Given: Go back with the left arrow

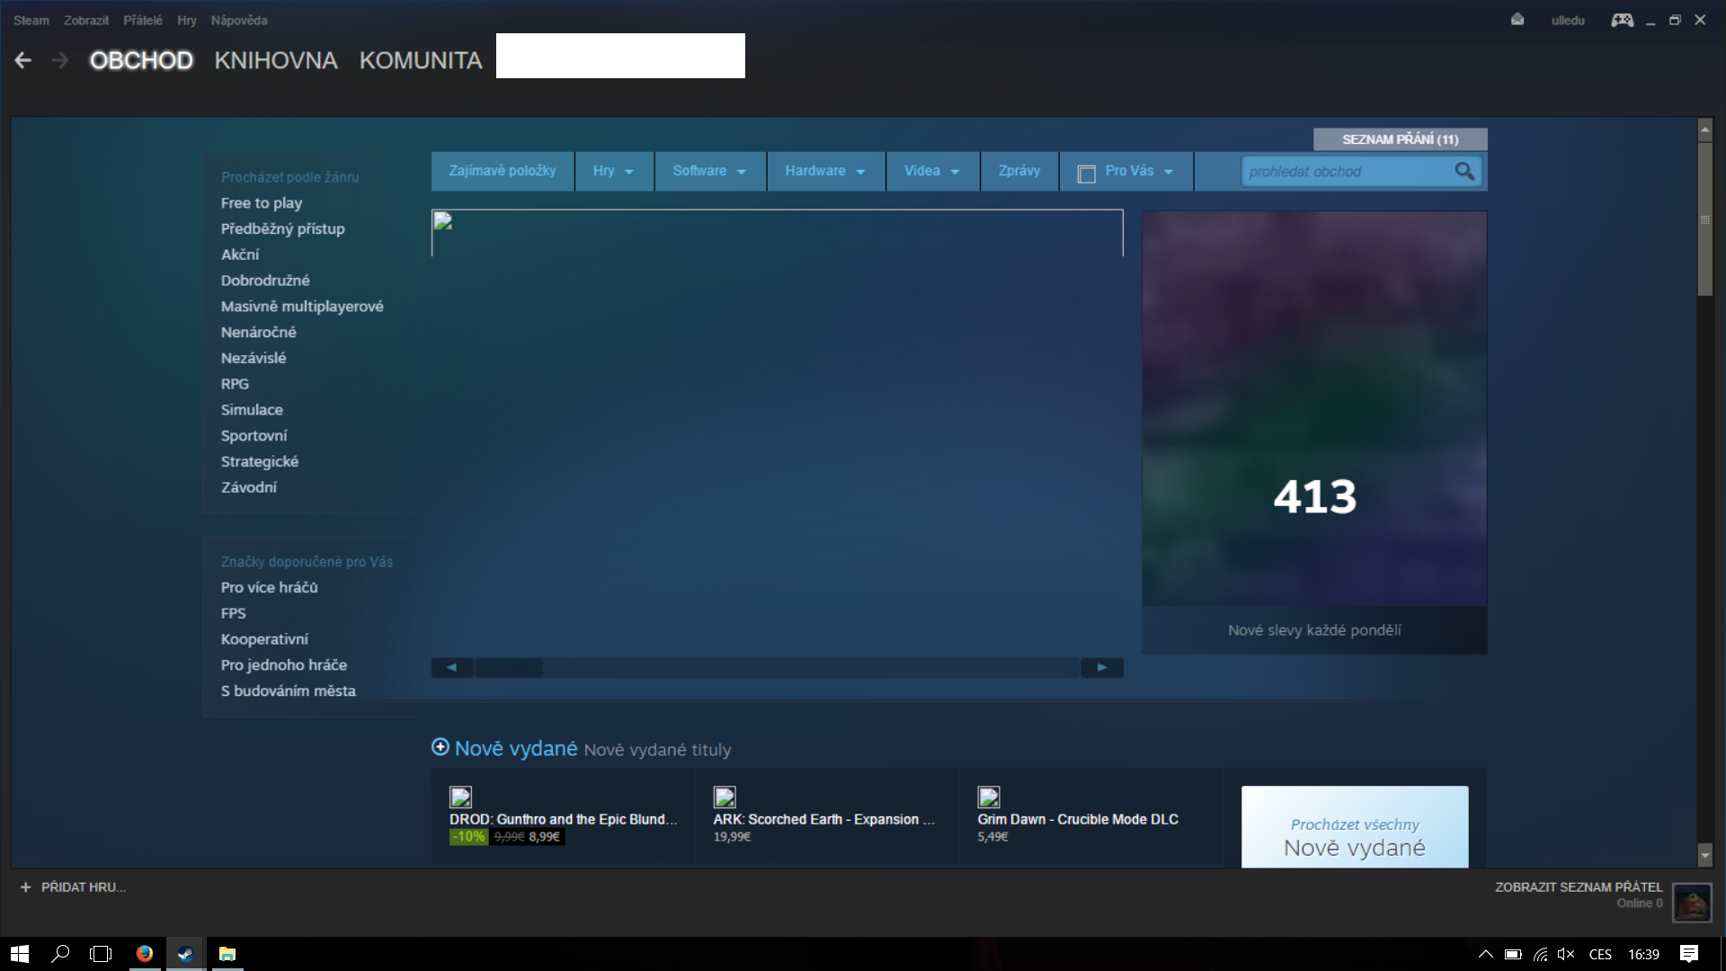Looking at the screenshot, I should pos(23,60).
